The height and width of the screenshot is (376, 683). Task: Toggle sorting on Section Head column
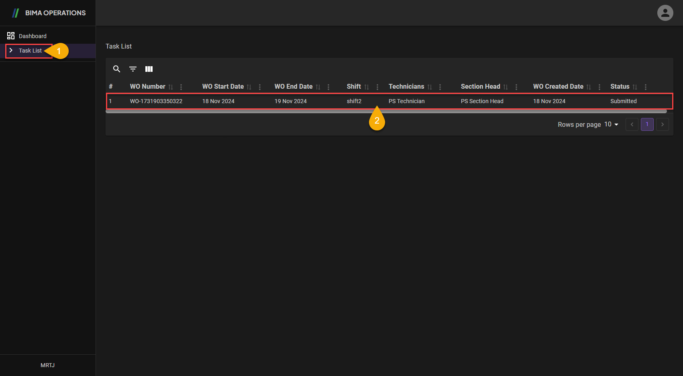506,87
